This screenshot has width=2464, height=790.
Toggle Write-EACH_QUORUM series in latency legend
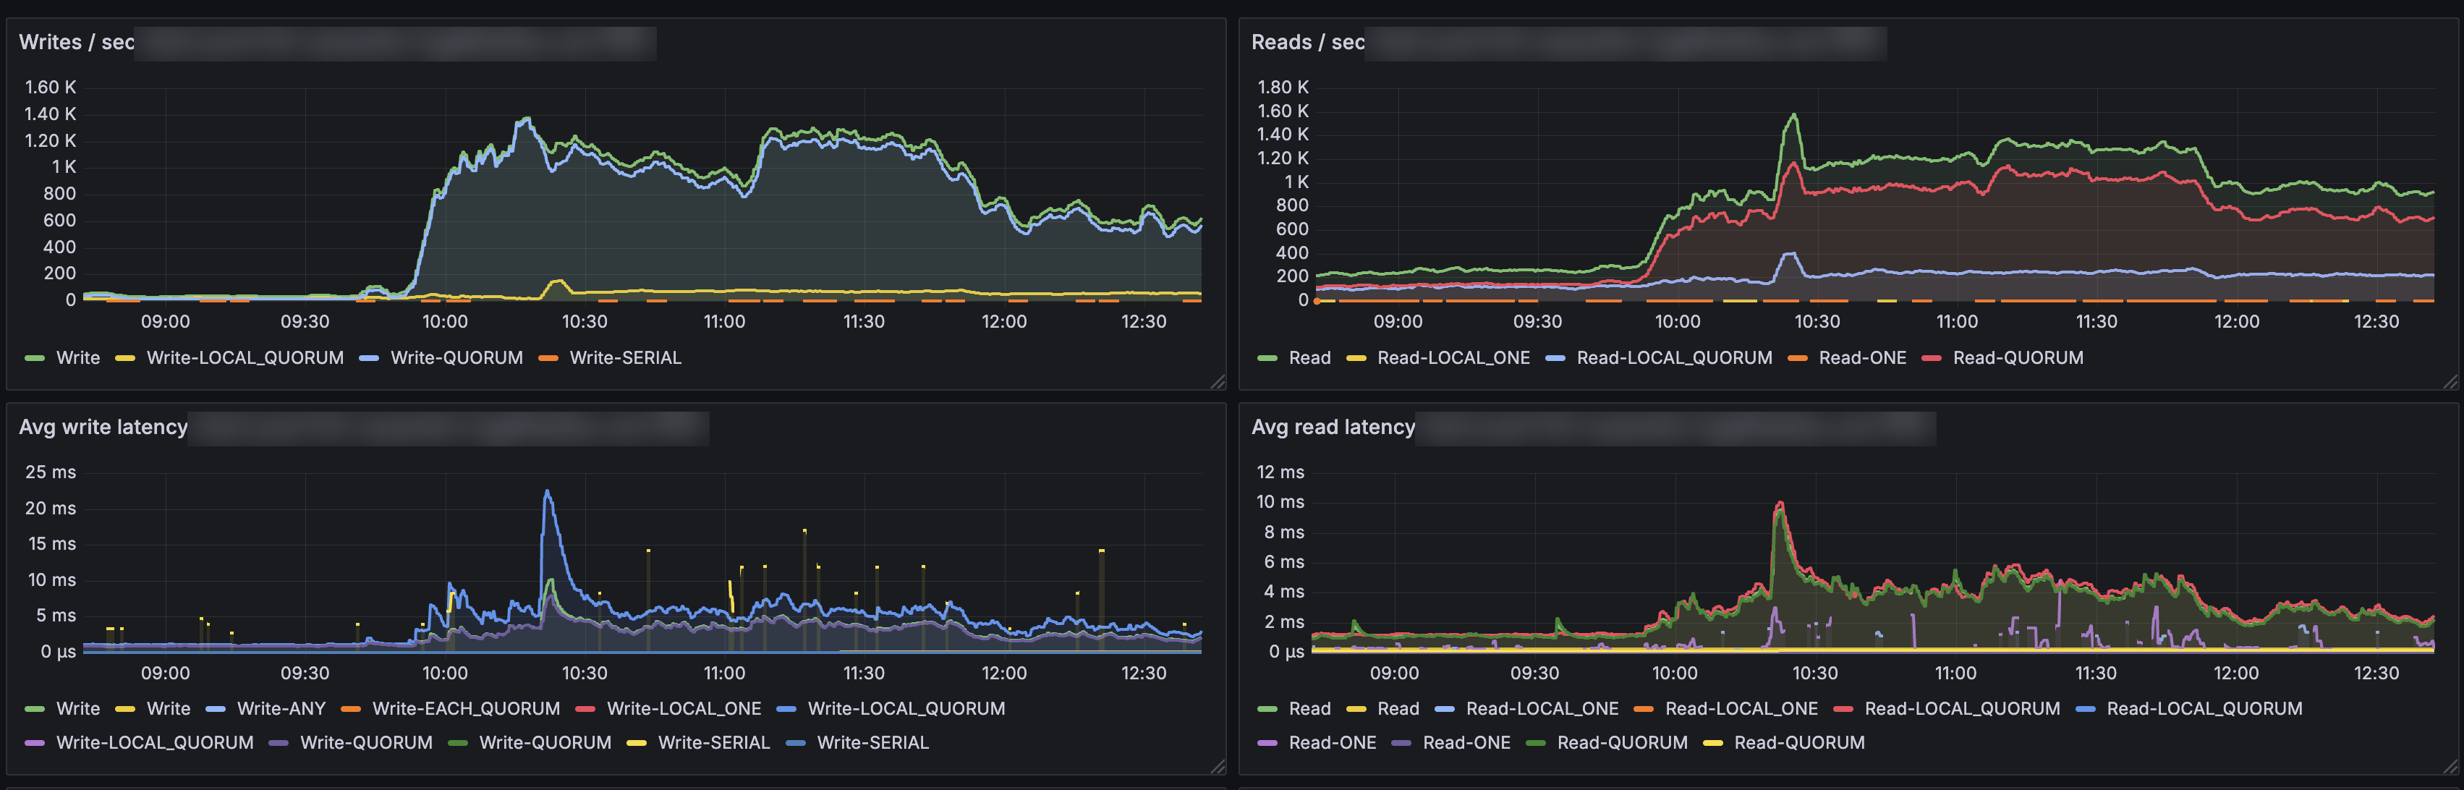point(466,709)
